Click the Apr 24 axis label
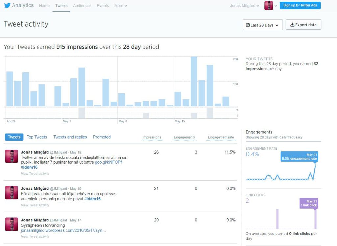337x246 pixels. point(11,121)
